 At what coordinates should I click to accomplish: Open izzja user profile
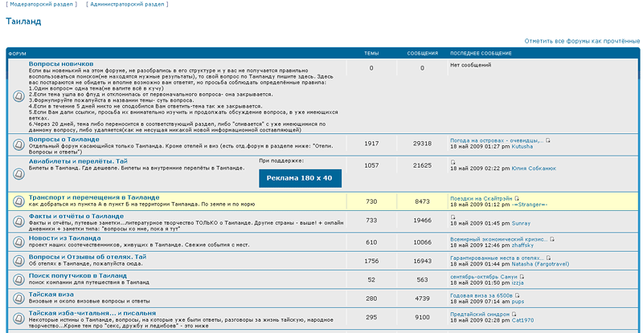518,283
